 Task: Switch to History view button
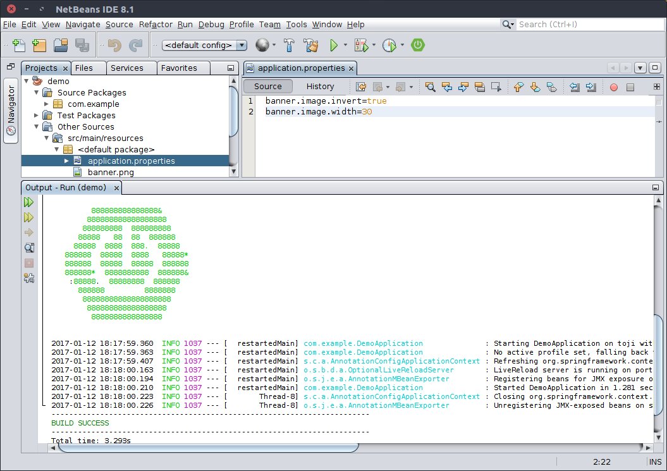point(321,87)
